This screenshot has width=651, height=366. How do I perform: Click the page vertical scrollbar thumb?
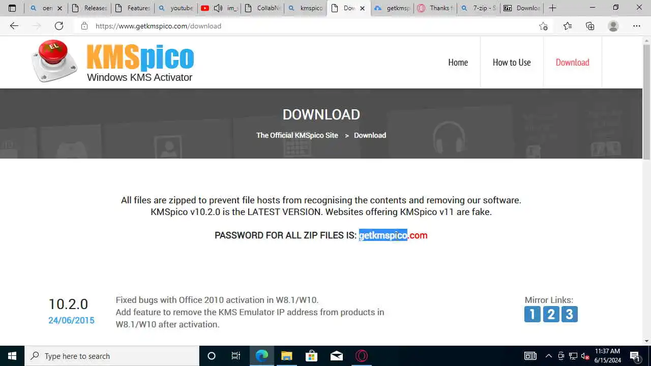646,102
